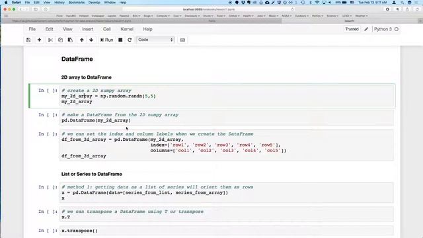Open the Jupyter bookmark link
The width and height of the screenshot is (423, 238).
click(x=112, y=16)
